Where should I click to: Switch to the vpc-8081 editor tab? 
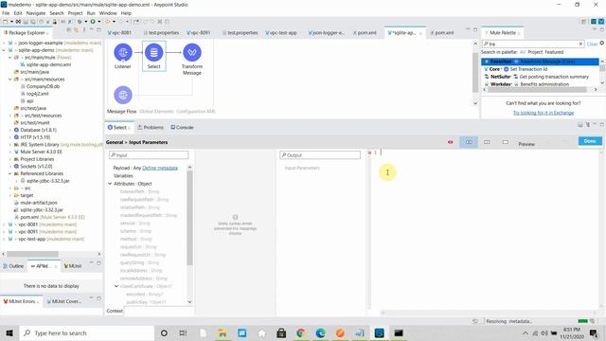120,33
